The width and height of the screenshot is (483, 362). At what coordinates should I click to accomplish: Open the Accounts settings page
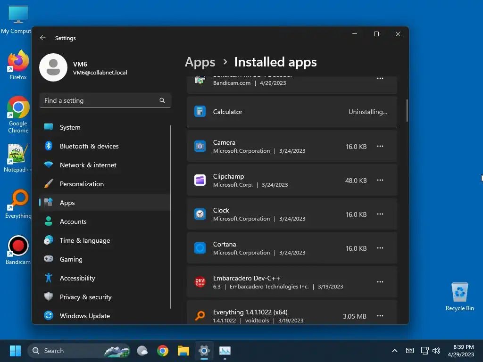105,222
